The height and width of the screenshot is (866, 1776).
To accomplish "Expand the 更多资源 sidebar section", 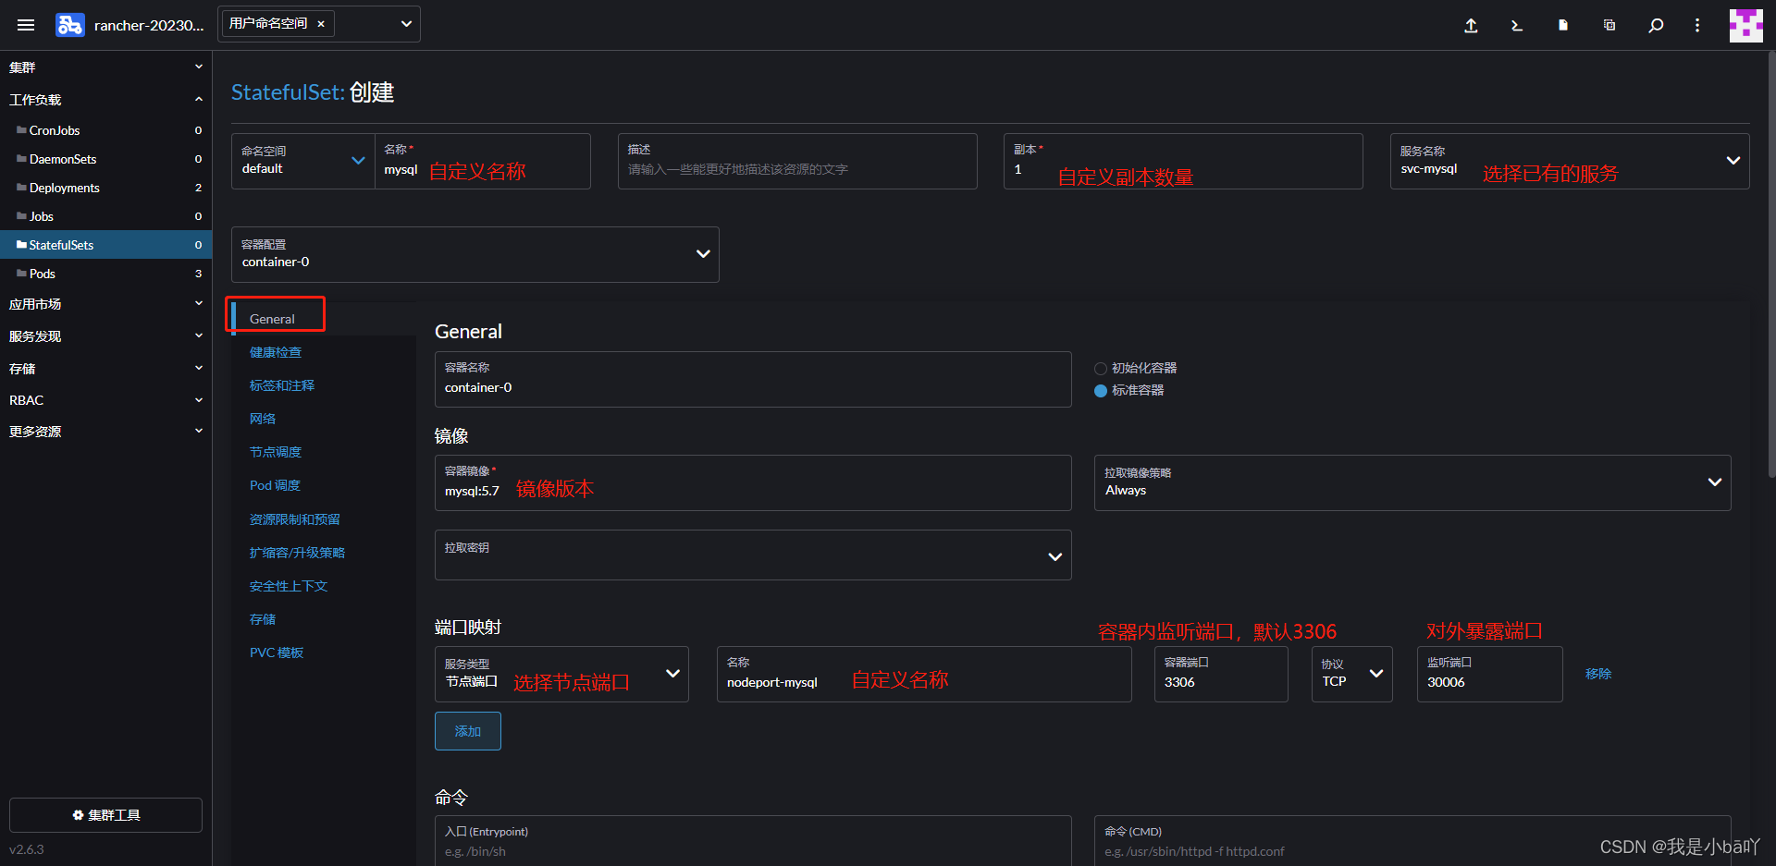I will point(105,431).
